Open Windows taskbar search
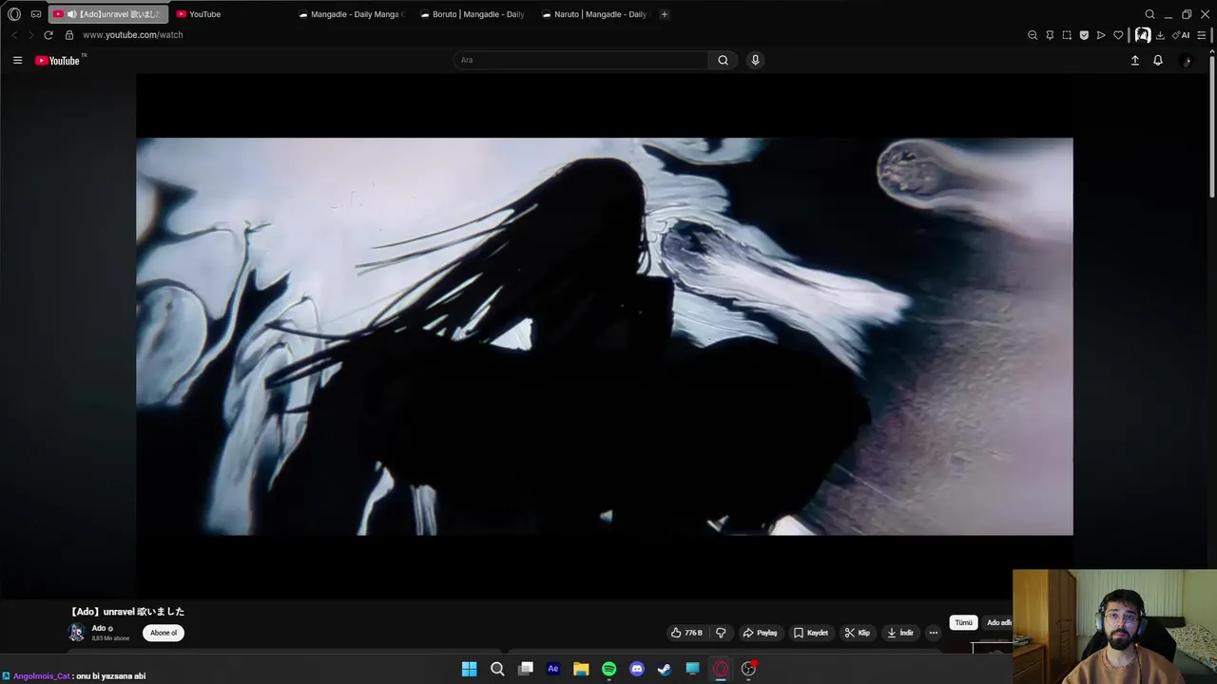This screenshot has width=1217, height=684. pyautogui.click(x=497, y=669)
